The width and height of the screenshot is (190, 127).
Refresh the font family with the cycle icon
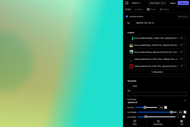185,101
